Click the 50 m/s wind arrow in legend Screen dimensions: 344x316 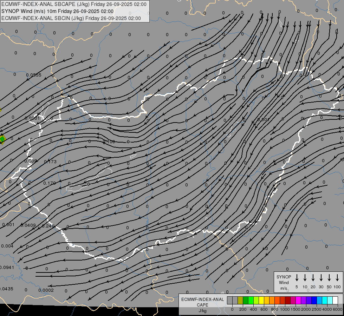click(x=329, y=278)
